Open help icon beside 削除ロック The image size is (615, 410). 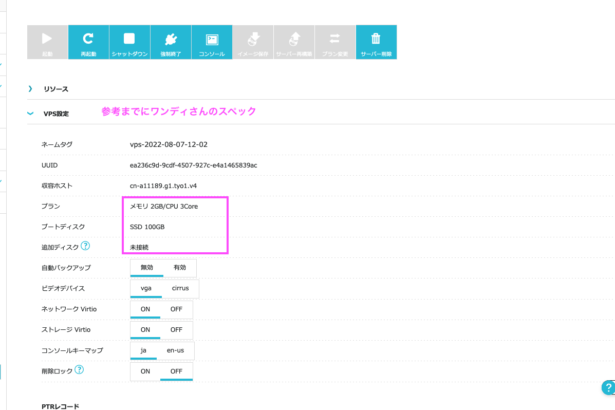[79, 369]
